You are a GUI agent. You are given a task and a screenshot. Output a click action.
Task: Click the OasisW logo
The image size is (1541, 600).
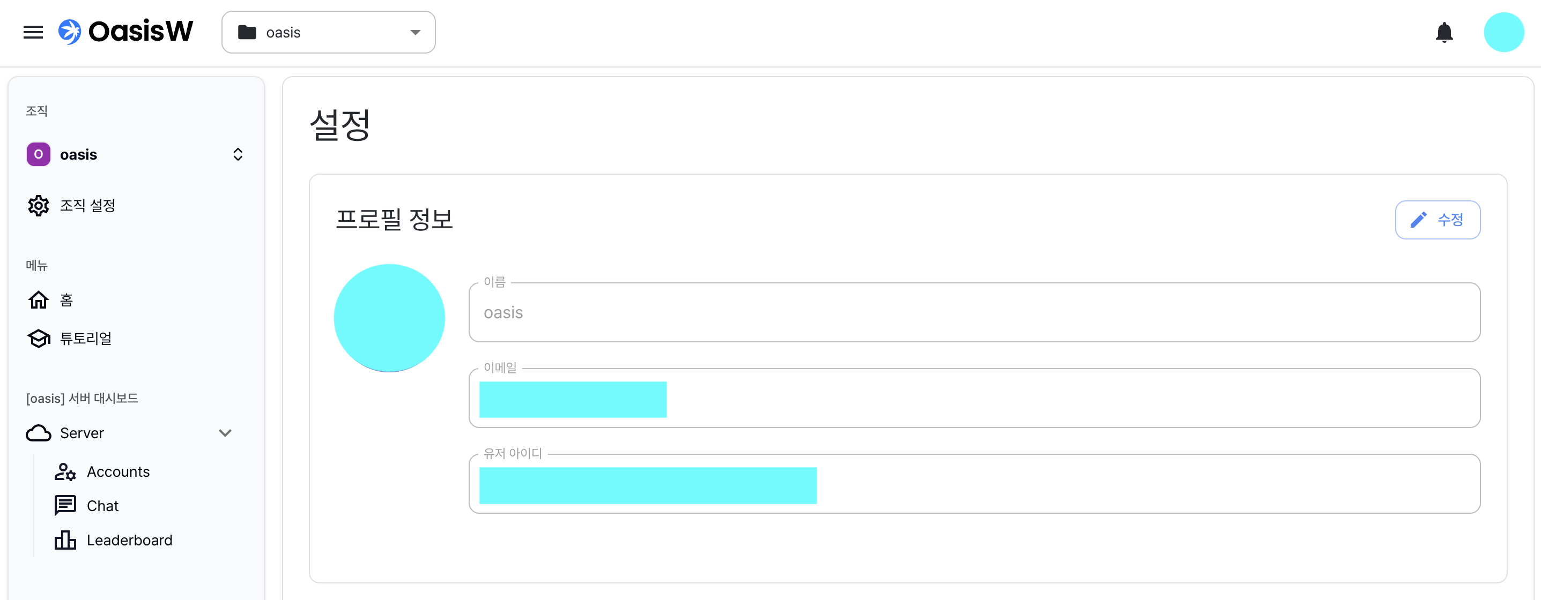point(126,32)
